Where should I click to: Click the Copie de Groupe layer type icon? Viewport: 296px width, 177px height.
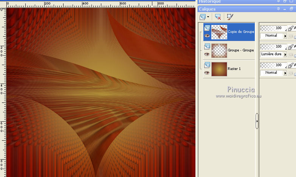pos(207,28)
